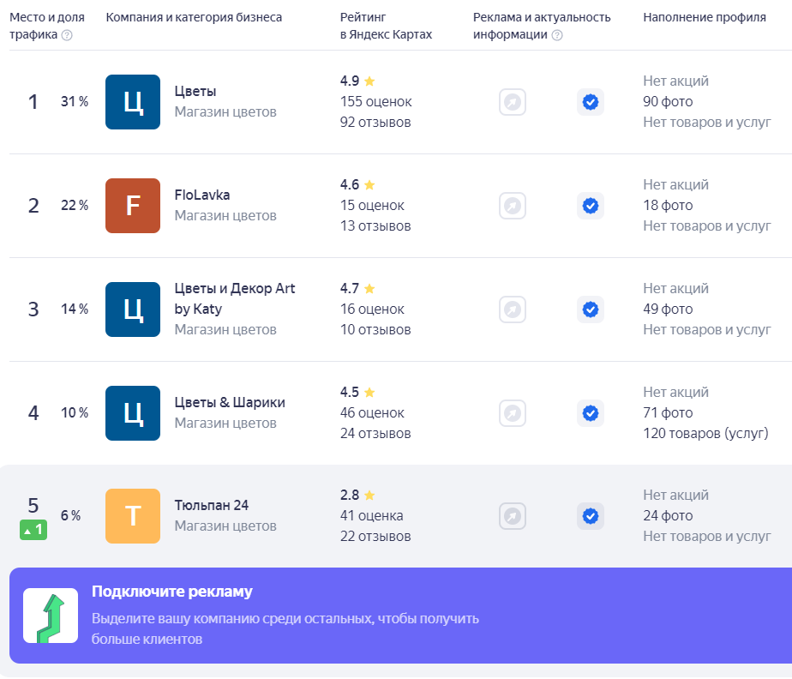The height and width of the screenshot is (679, 792).
Task: Open the "Тюльпан 24" company name
Action: tap(212, 505)
